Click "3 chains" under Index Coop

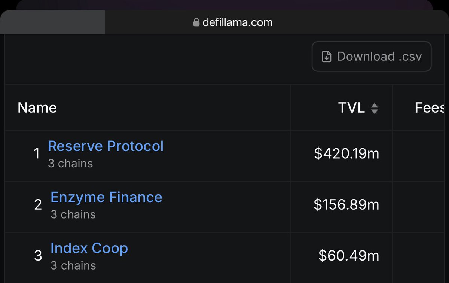(x=73, y=265)
